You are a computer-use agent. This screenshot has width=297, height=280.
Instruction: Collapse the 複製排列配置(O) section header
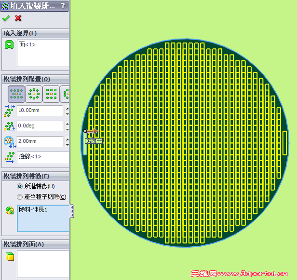click(35, 79)
